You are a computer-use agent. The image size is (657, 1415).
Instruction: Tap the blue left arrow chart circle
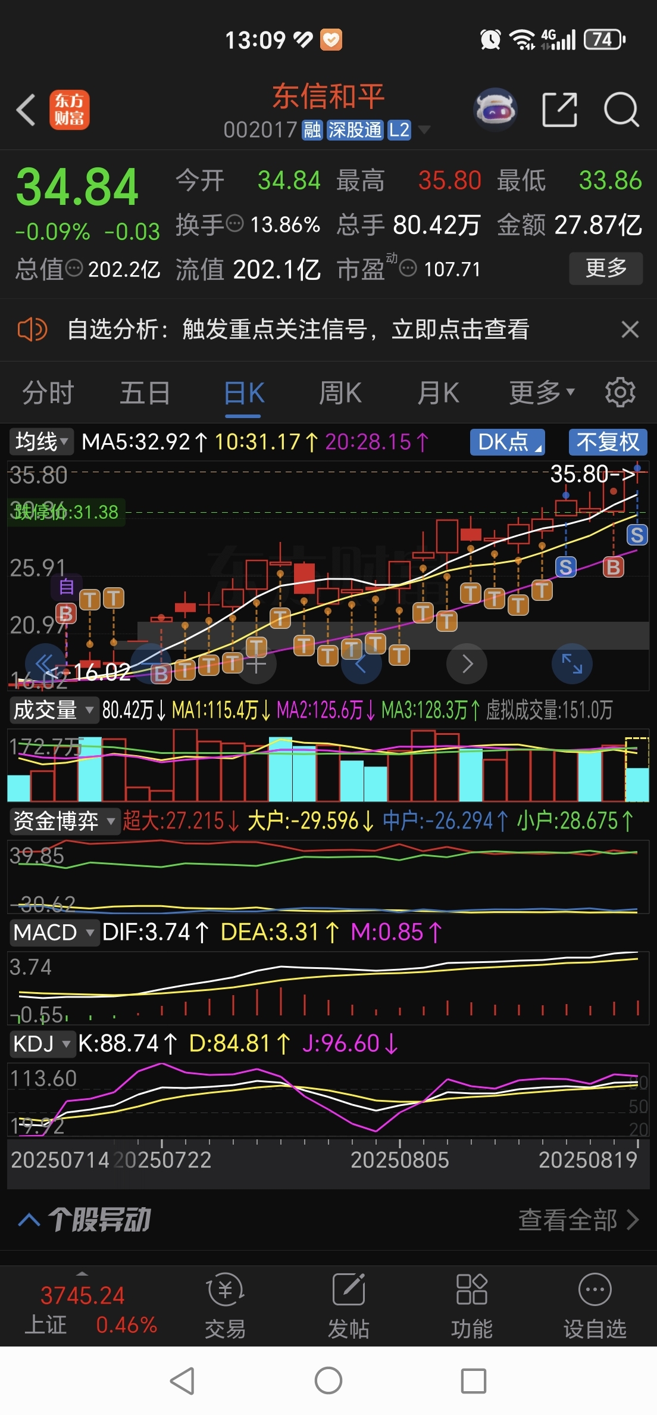coord(361,663)
